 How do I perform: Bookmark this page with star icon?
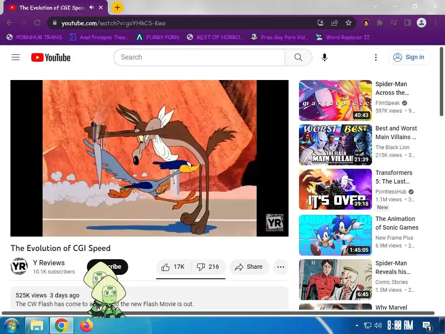coord(349,23)
